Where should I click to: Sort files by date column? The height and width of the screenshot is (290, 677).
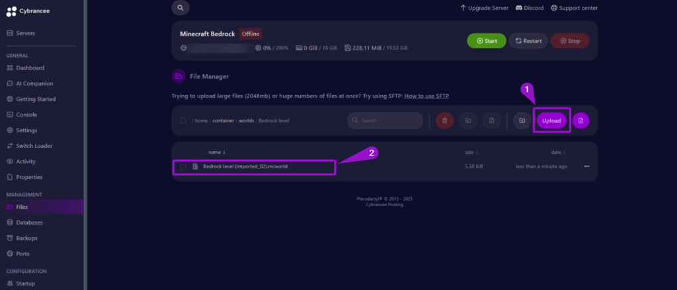[x=558, y=153]
